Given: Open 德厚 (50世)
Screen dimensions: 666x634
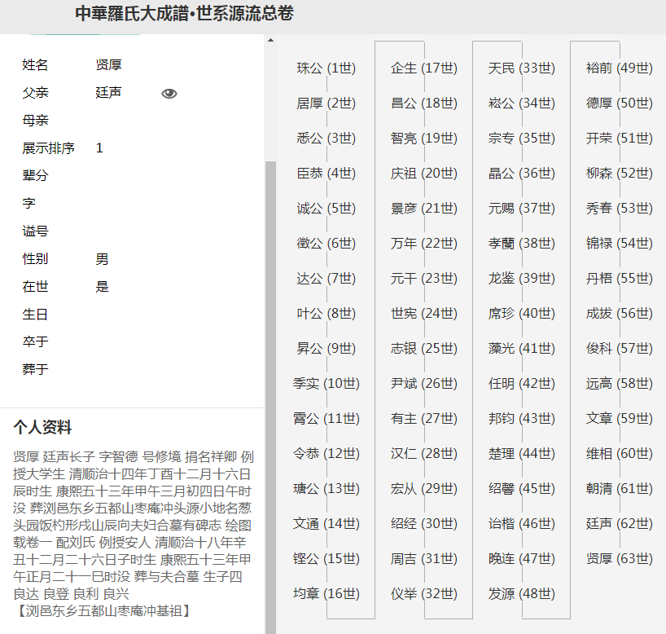Looking at the screenshot, I should 620,103.
